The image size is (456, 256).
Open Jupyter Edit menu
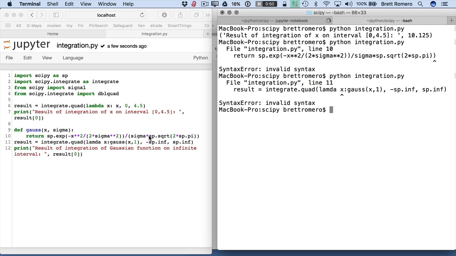(27, 58)
